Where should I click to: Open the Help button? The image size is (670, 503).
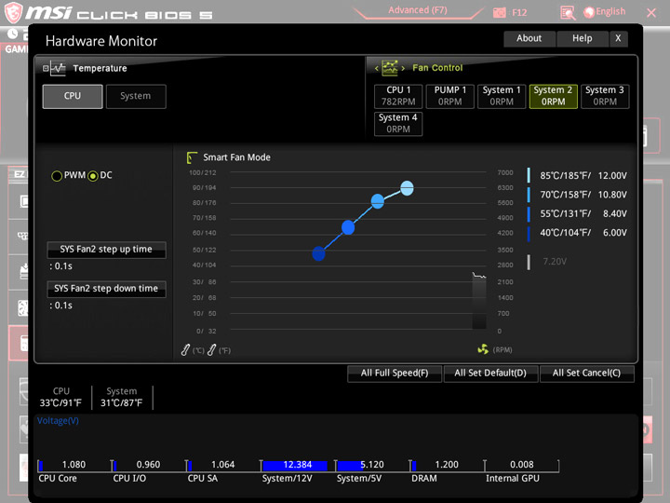(582, 38)
